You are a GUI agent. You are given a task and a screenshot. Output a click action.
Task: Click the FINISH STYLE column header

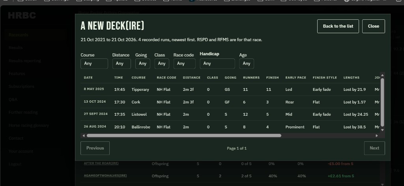pos(325,77)
